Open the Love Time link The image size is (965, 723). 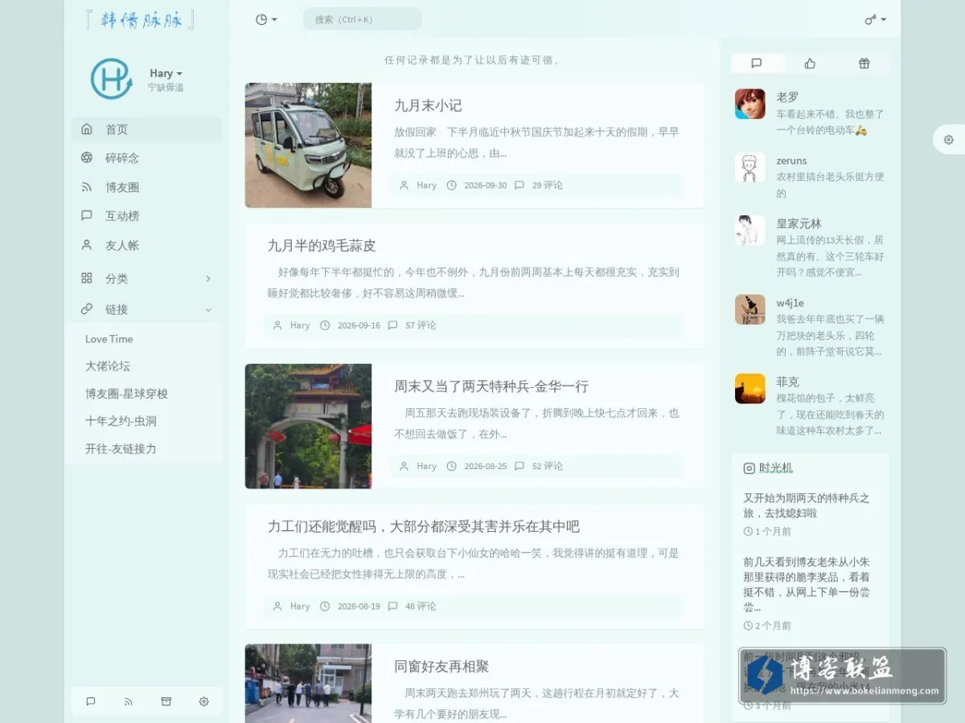[109, 339]
